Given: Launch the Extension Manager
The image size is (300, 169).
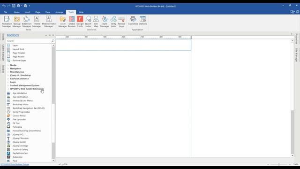Looking at the screenshot, I should pos(27,22).
